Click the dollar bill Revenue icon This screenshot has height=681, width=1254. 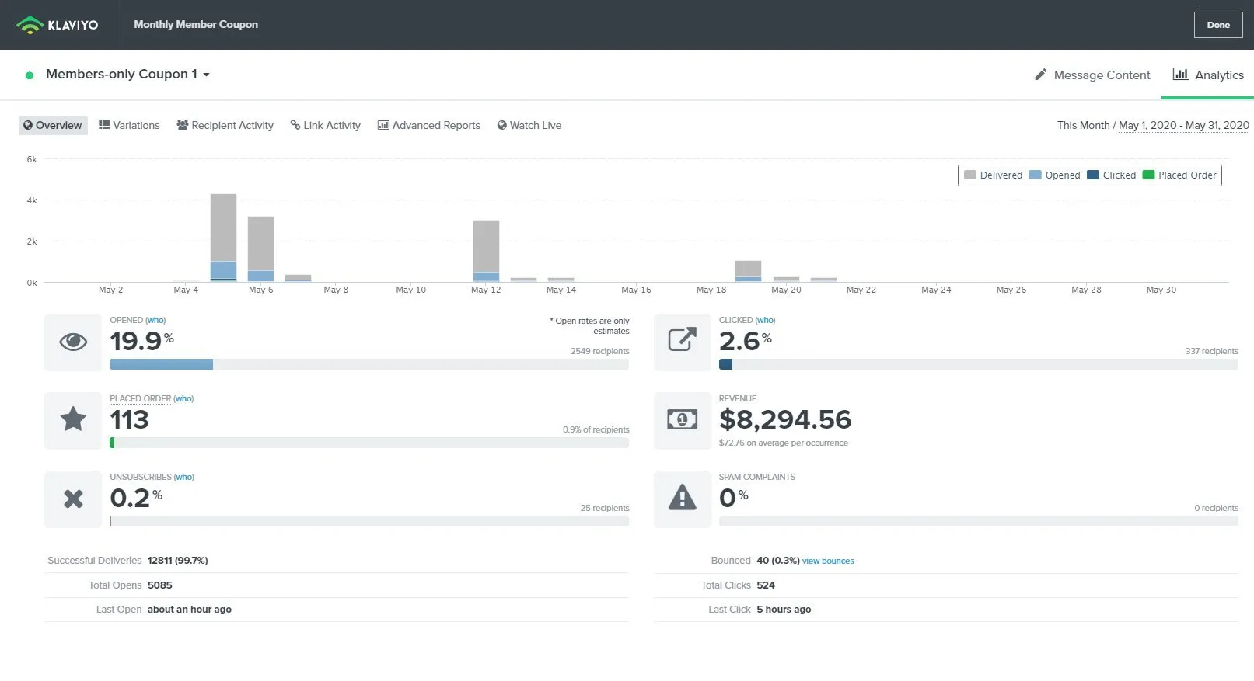tap(682, 420)
